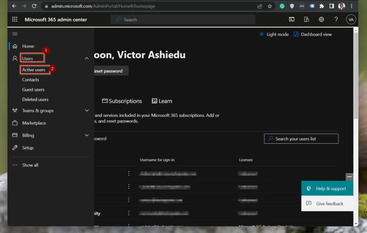This screenshot has width=367, height=233.
Task: Open more actions for fourth user row
Action: [129, 213]
